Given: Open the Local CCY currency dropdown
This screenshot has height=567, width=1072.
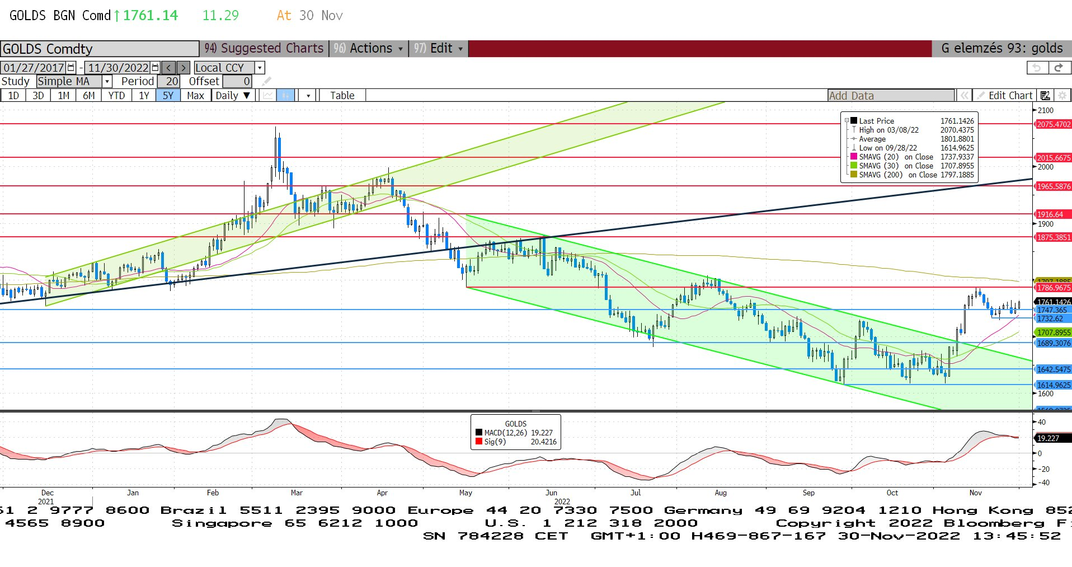Looking at the screenshot, I should [260, 68].
